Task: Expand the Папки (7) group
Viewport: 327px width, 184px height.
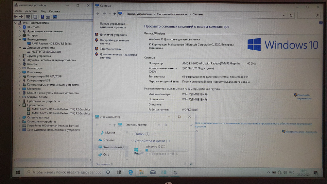Action: pyautogui.click(x=132, y=134)
